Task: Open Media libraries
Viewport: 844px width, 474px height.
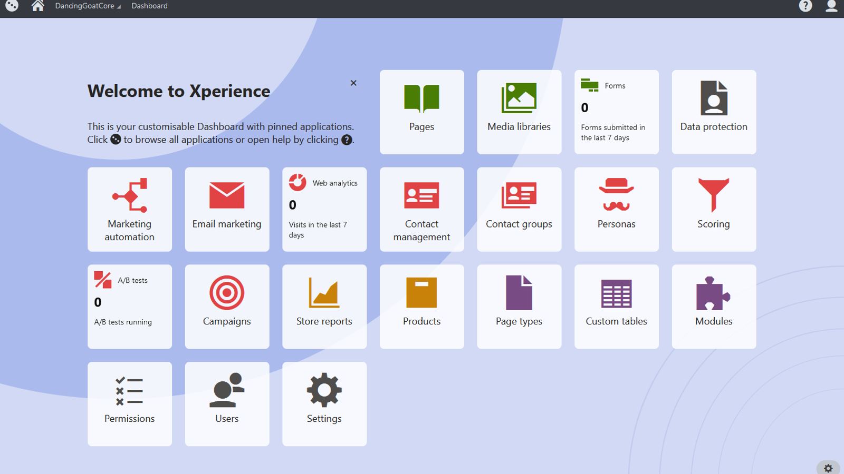Action: coord(519,112)
